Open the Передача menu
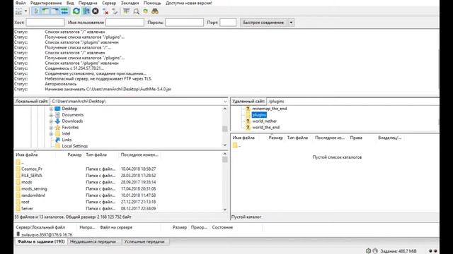 coord(88,3)
